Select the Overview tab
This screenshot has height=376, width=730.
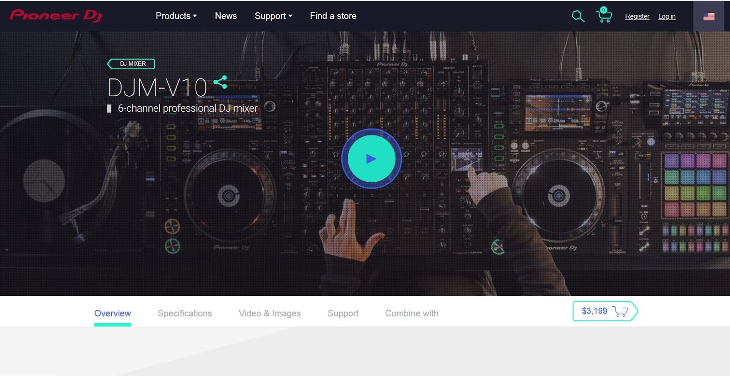(113, 313)
